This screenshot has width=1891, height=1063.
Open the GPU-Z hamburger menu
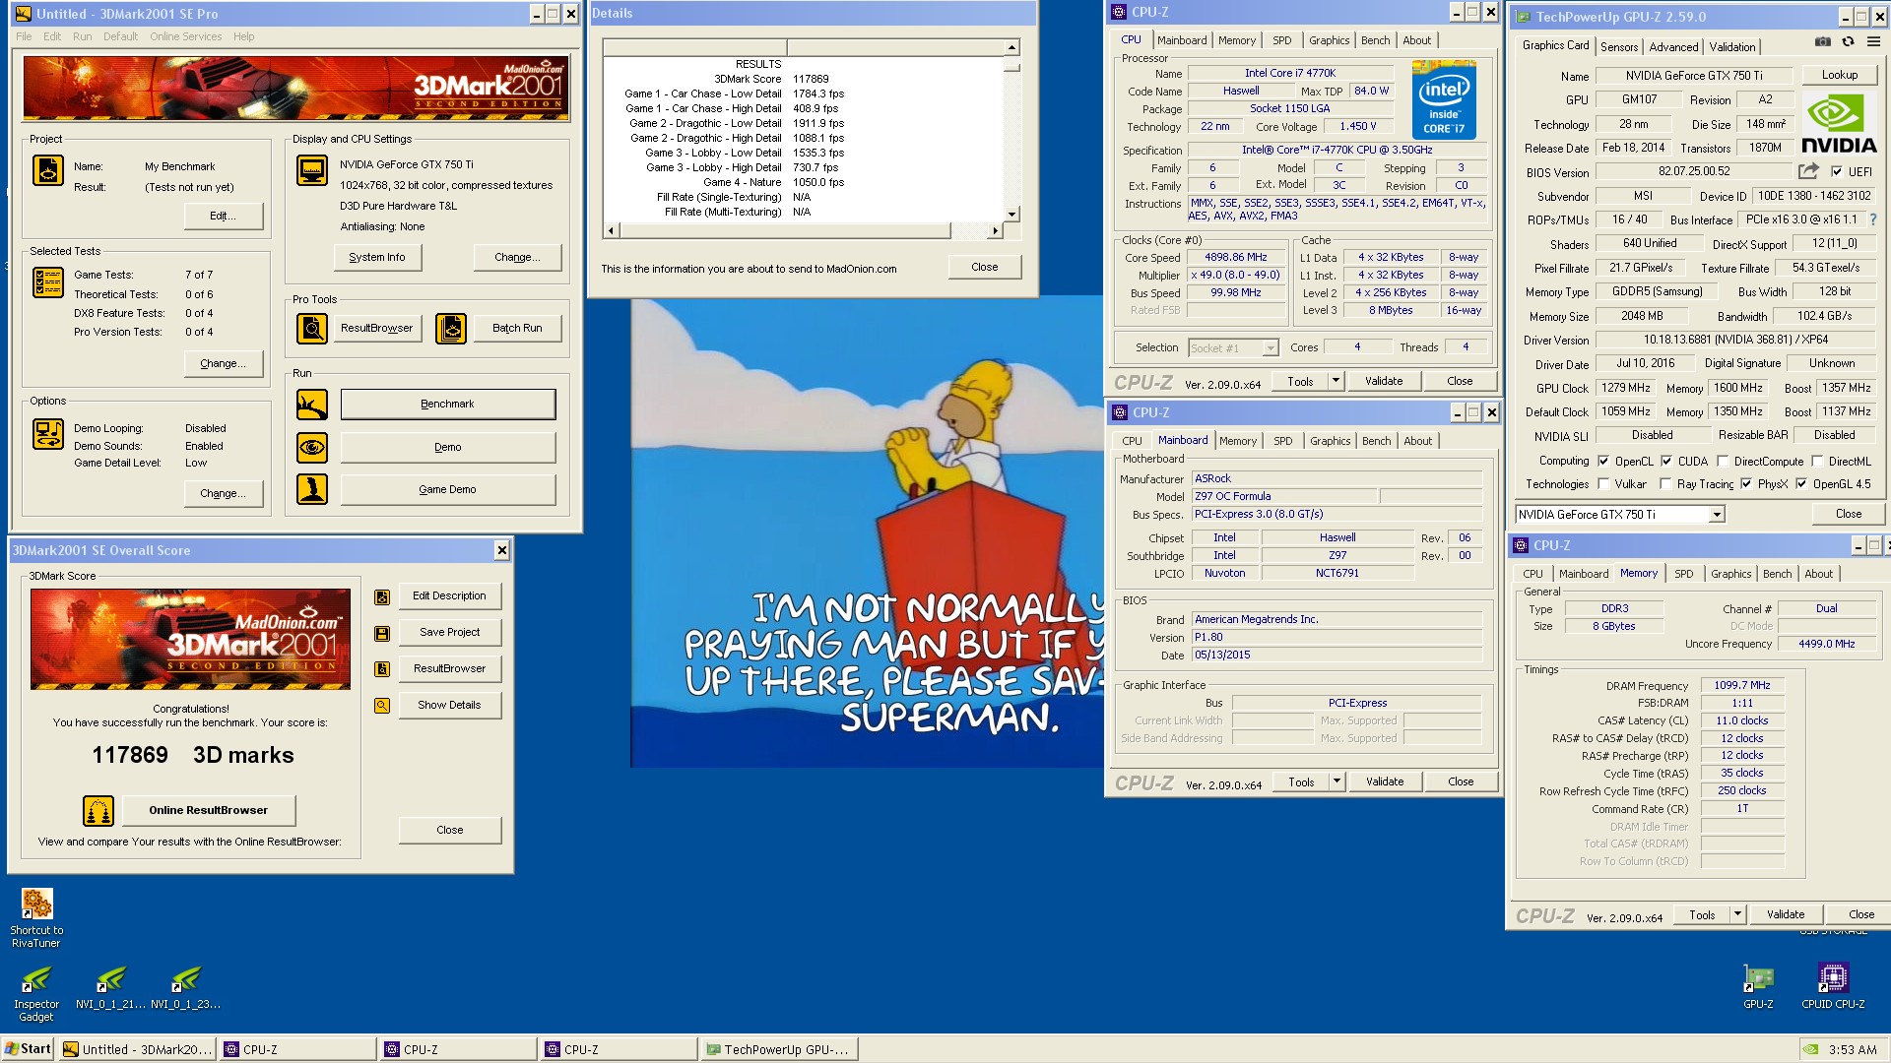[1873, 41]
